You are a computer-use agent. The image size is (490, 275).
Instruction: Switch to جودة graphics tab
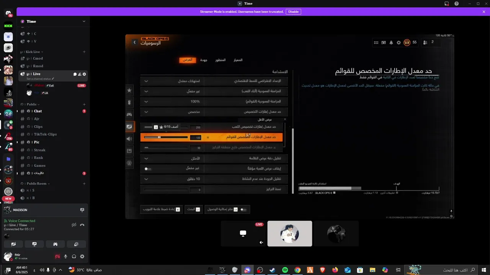(204, 60)
